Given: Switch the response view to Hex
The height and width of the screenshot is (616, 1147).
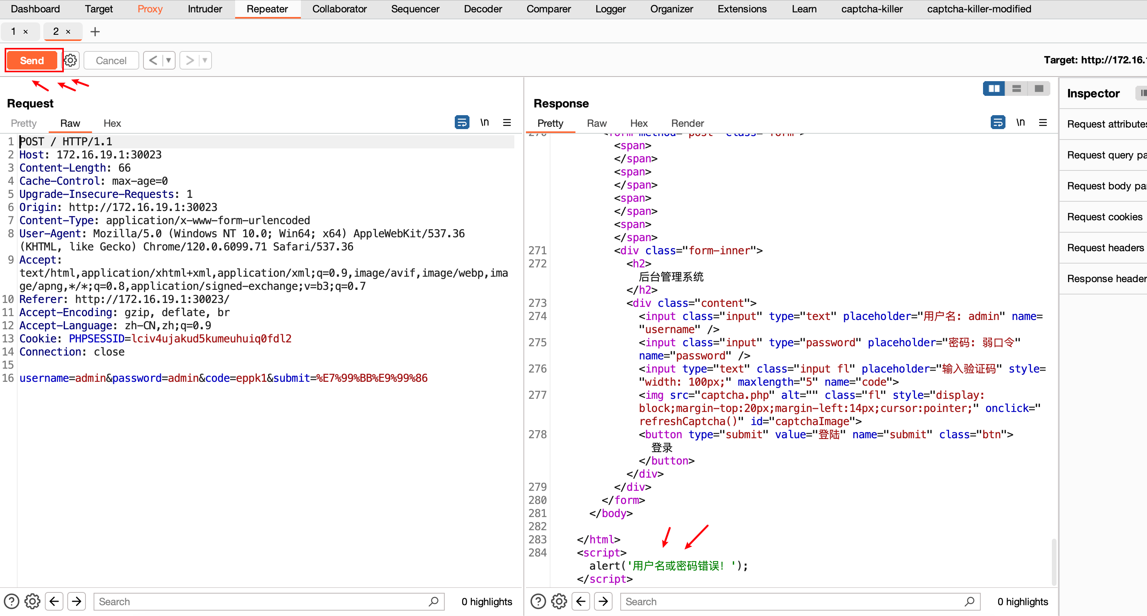Looking at the screenshot, I should [x=639, y=123].
